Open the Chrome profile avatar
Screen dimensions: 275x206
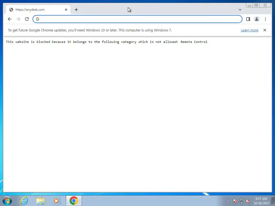(256, 19)
